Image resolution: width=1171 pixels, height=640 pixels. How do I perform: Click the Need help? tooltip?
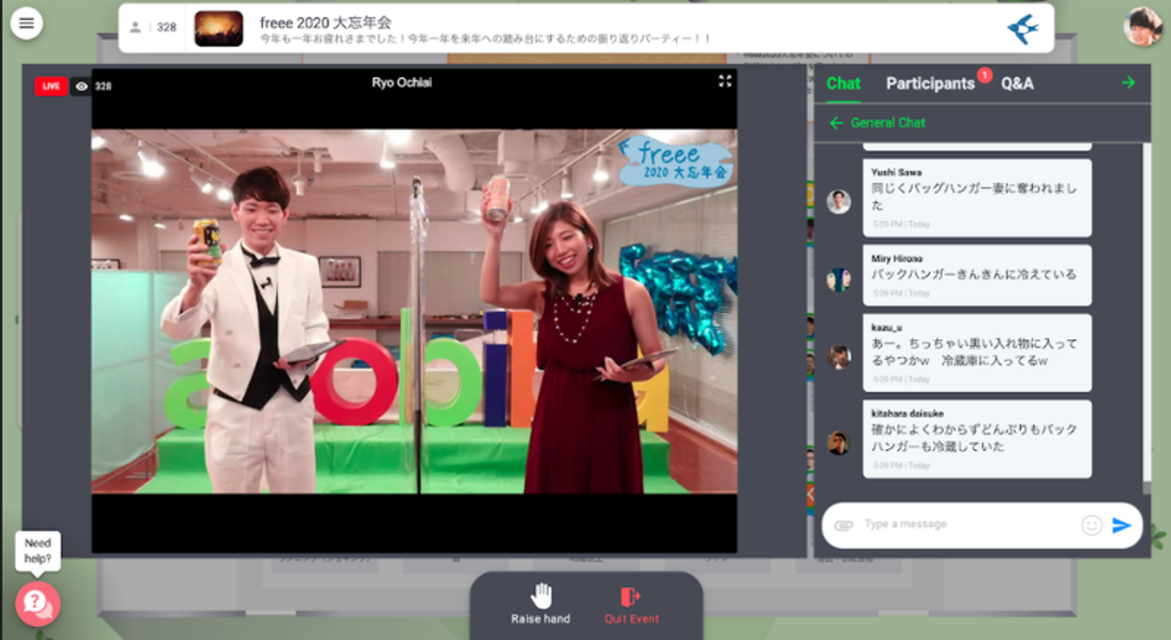coord(37,551)
